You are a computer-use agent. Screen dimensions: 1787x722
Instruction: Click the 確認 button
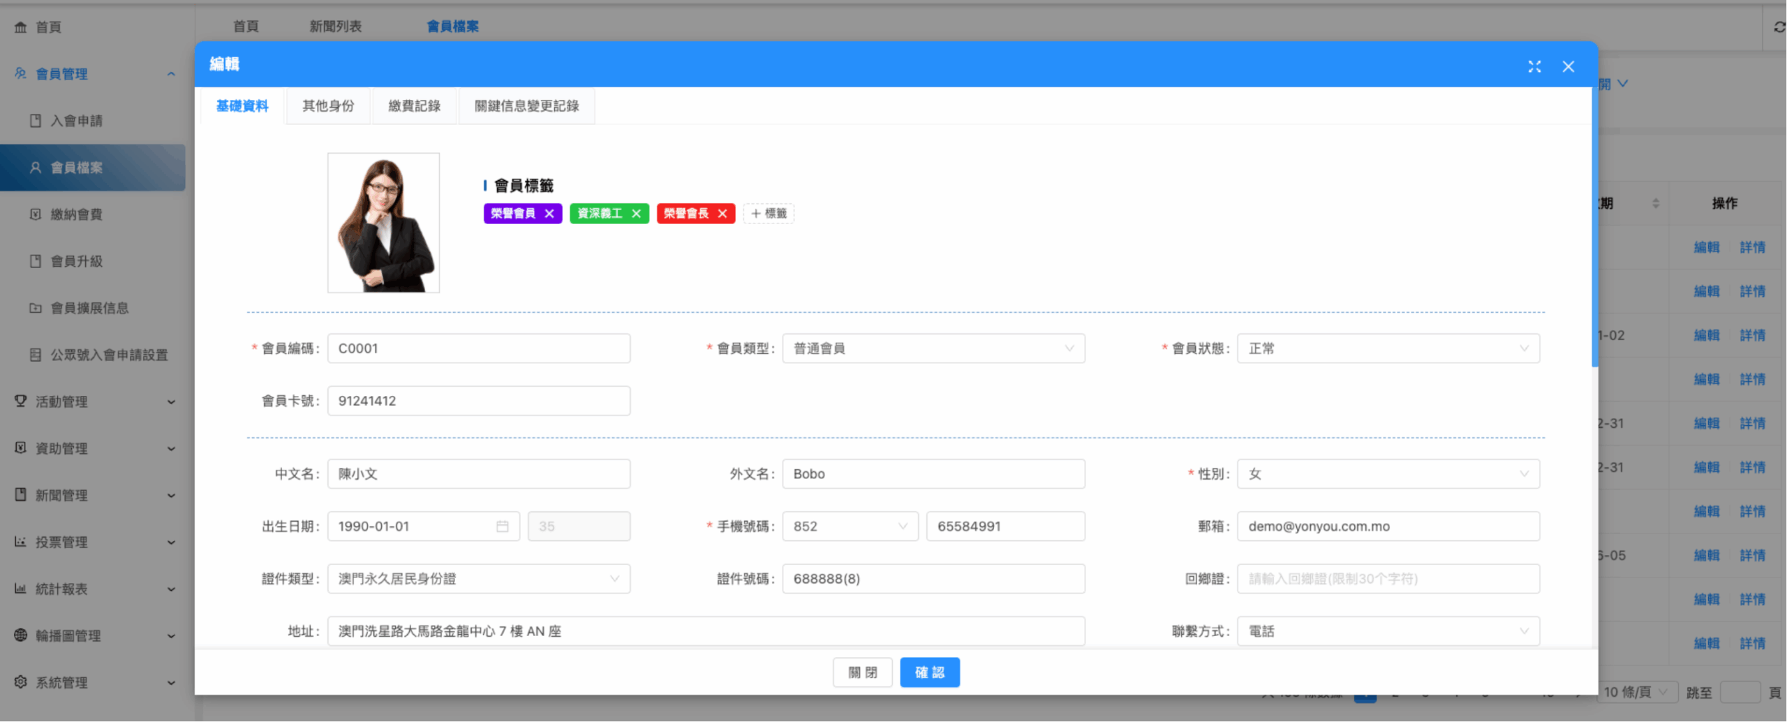tap(929, 672)
